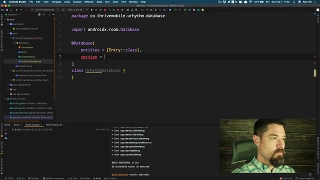
Task: Collapse the database package
Action: (14, 43)
